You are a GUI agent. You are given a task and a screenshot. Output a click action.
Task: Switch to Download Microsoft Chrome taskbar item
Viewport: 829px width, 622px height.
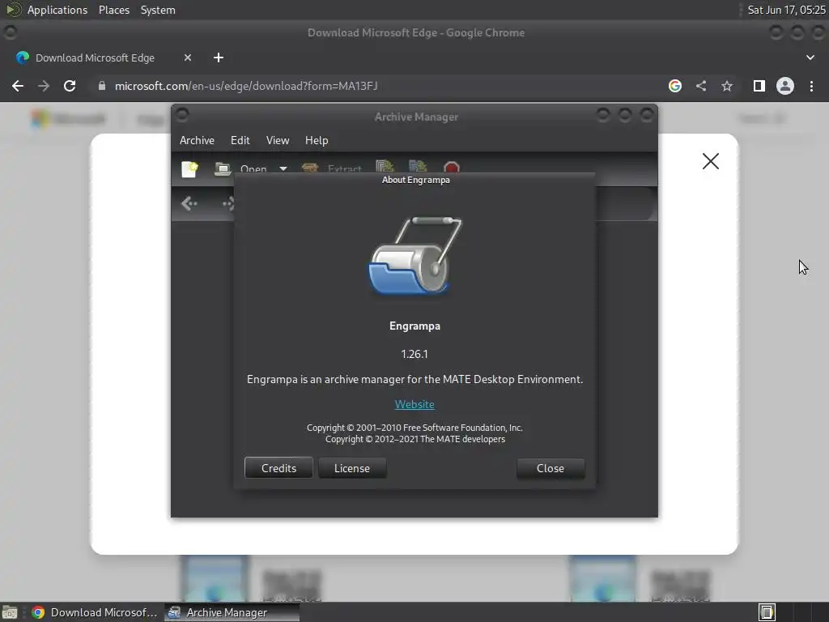point(94,612)
